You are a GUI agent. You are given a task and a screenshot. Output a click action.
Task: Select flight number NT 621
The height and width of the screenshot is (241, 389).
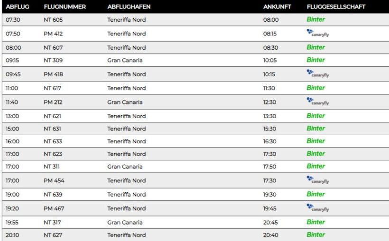52,116
